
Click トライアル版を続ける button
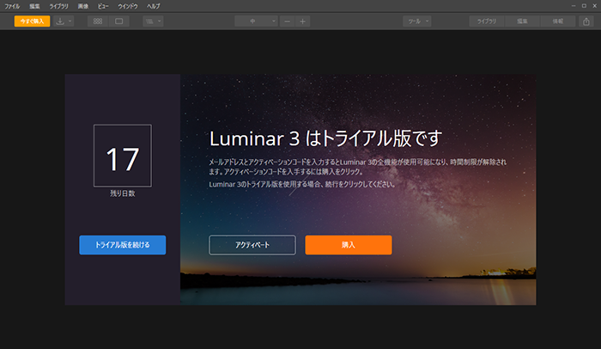tap(123, 245)
